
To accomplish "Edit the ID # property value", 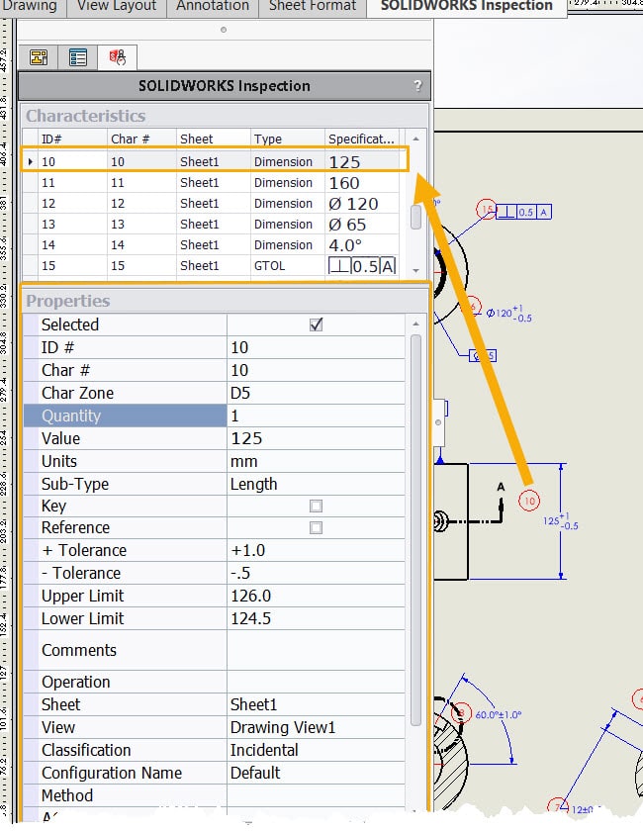I will (317, 347).
